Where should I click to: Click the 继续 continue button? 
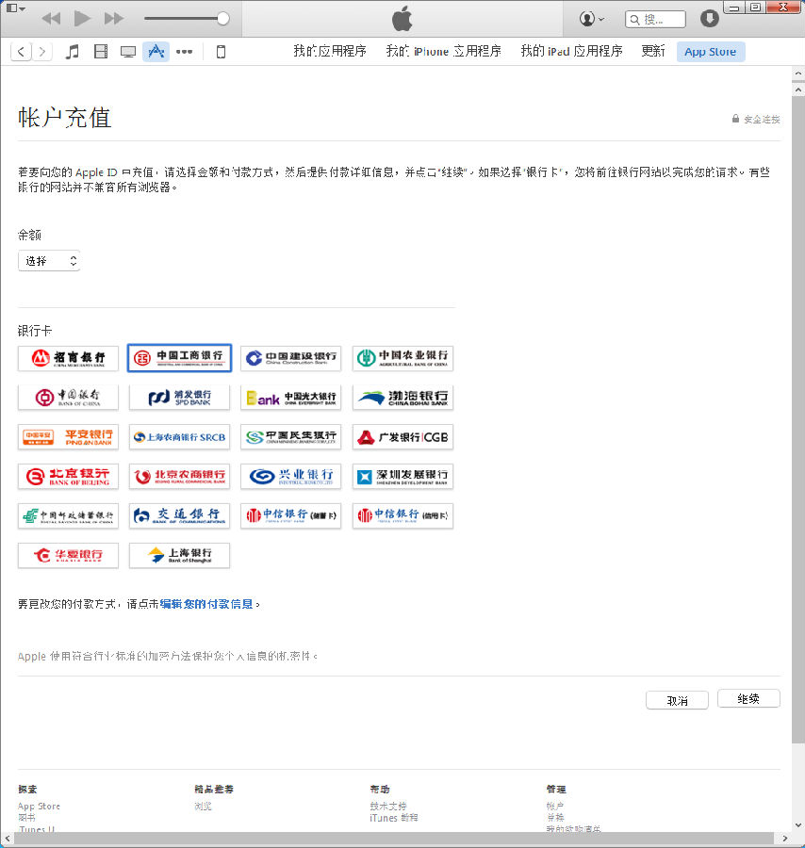click(x=748, y=699)
